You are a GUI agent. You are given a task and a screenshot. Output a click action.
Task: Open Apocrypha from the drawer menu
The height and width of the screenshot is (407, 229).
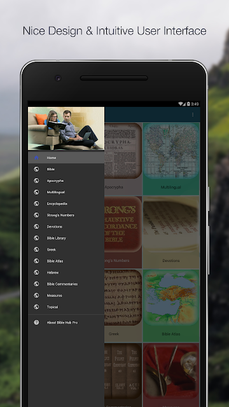66,181
